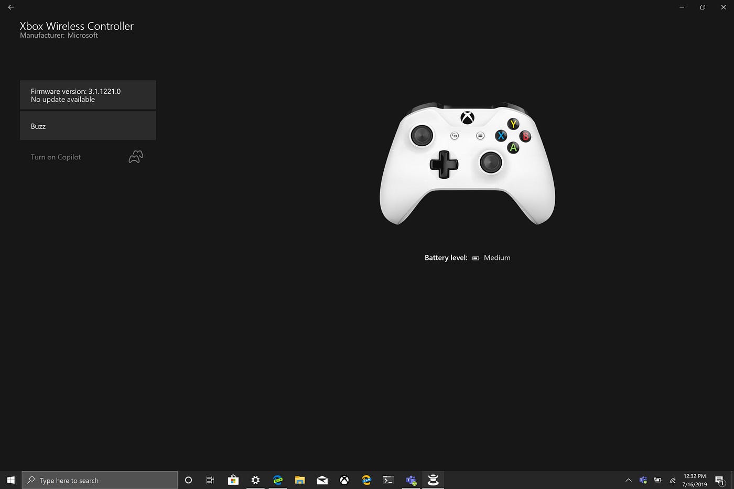Screen dimensions: 734x489
Task: Click the Cortana circle in the taskbar
Action: pyautogui.click(x=188, y=480)
